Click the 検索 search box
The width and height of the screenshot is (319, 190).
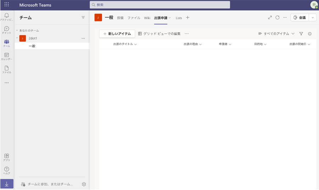159,5
